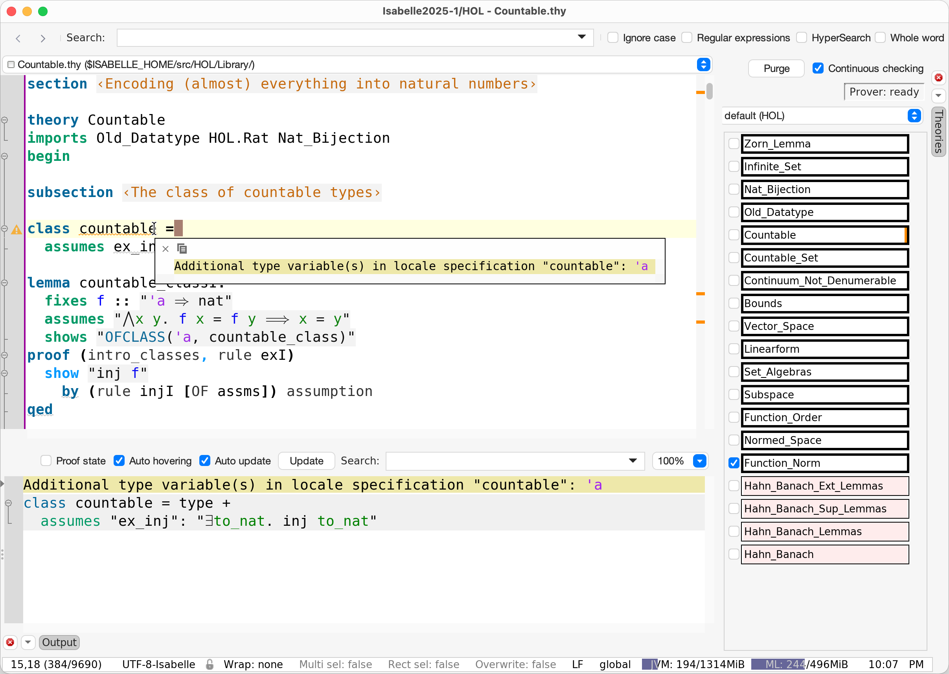Open the Countable.thy buffer switcher dropdown
The height and width of the screenshot is (674, 949).
(x=703, y=65)
